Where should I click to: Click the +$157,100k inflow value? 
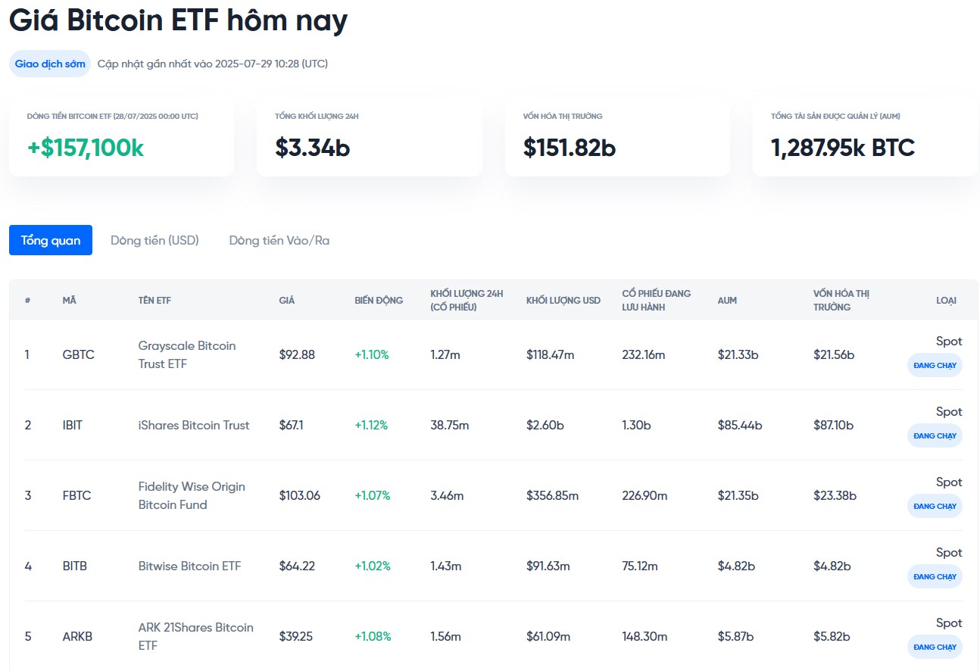click(x=86, y=148)
